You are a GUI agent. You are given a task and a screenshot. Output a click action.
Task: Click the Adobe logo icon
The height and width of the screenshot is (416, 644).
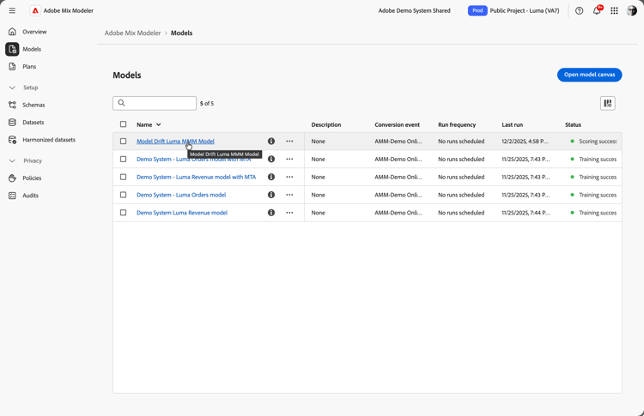(x=35, y=10)
